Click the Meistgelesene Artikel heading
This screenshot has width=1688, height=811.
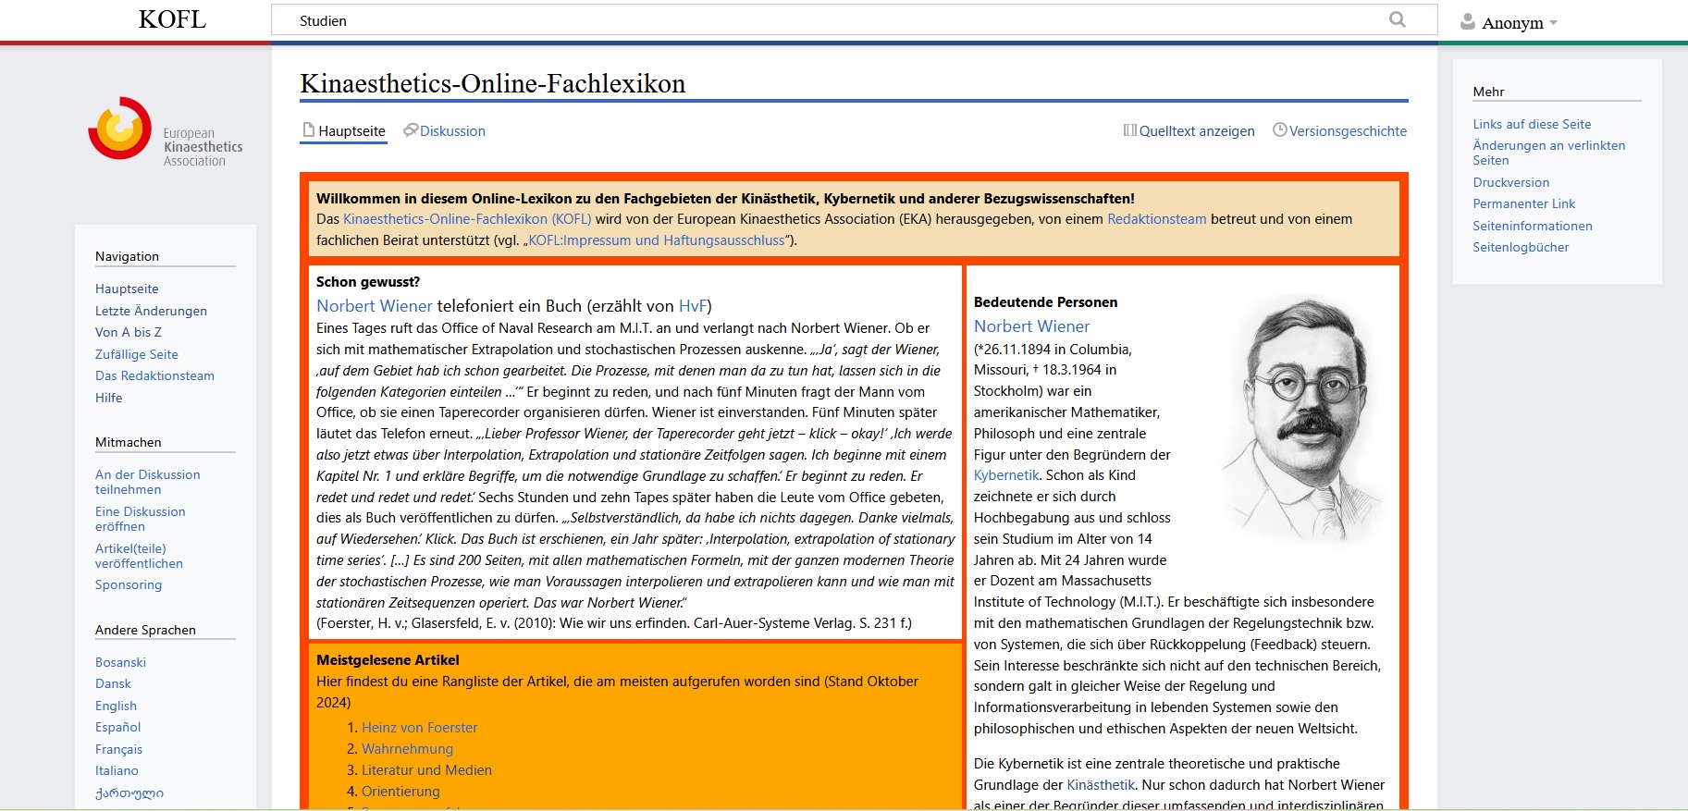click(388, 660)
